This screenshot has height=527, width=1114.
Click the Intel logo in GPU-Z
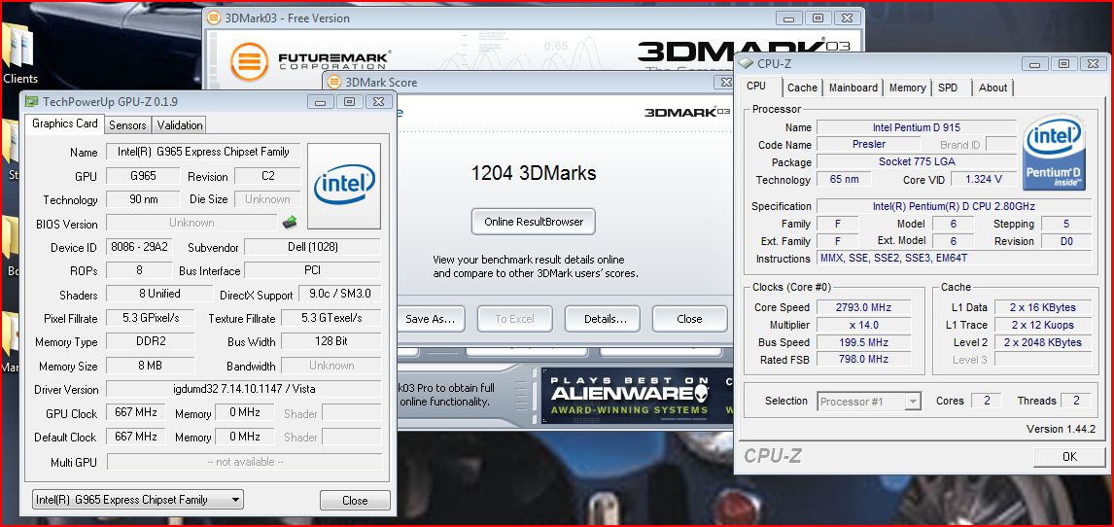click(x=344, y=186)
